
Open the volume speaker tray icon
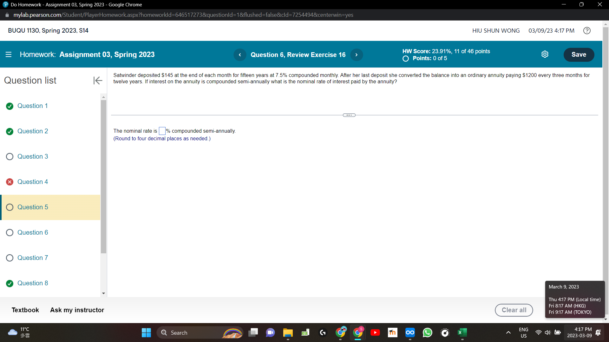pyautogui.click(x=547, y=332)
